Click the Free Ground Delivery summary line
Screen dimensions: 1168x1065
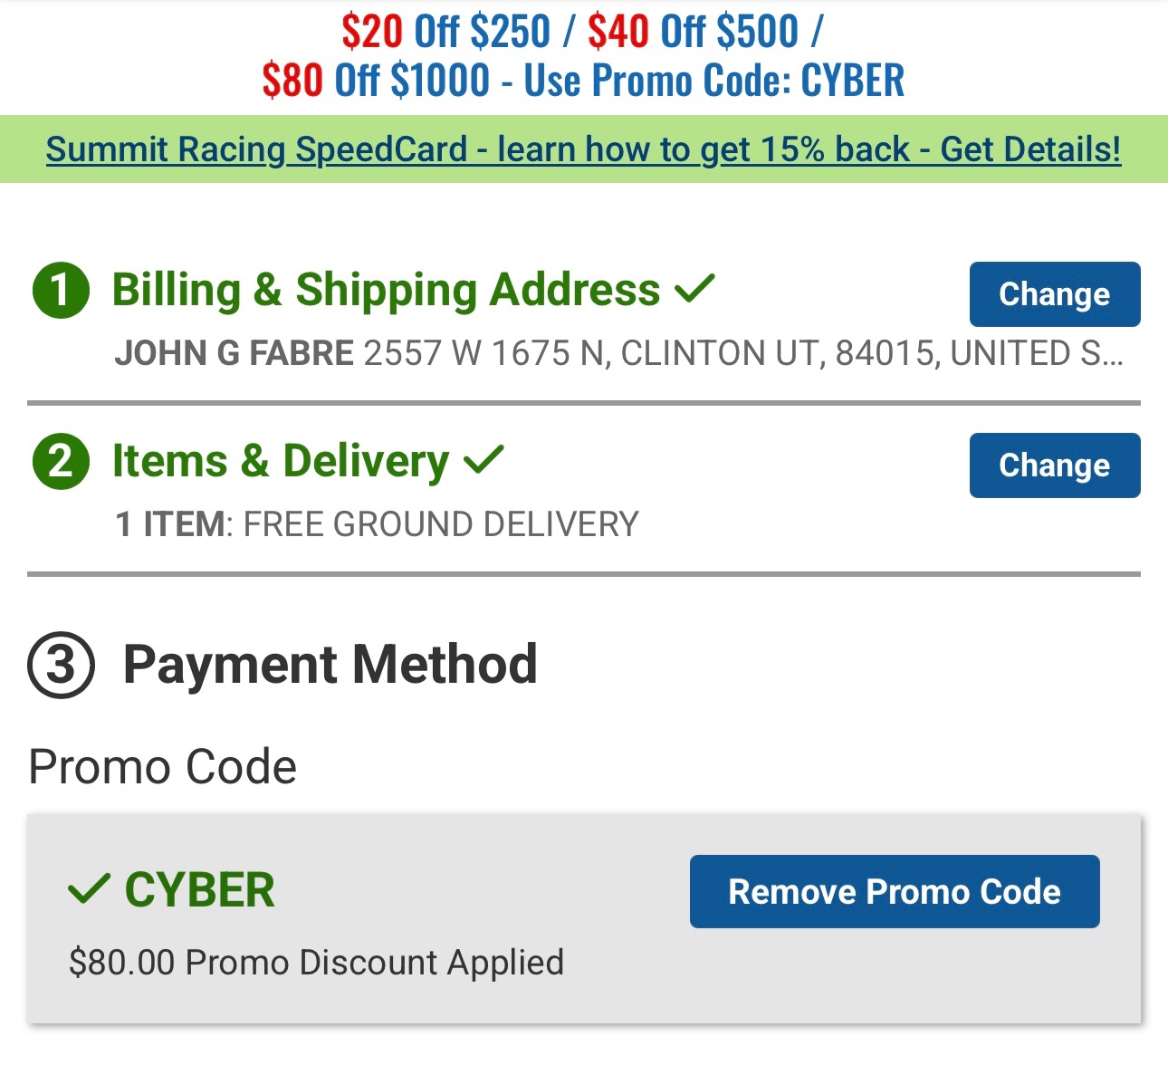pos(377,524)
